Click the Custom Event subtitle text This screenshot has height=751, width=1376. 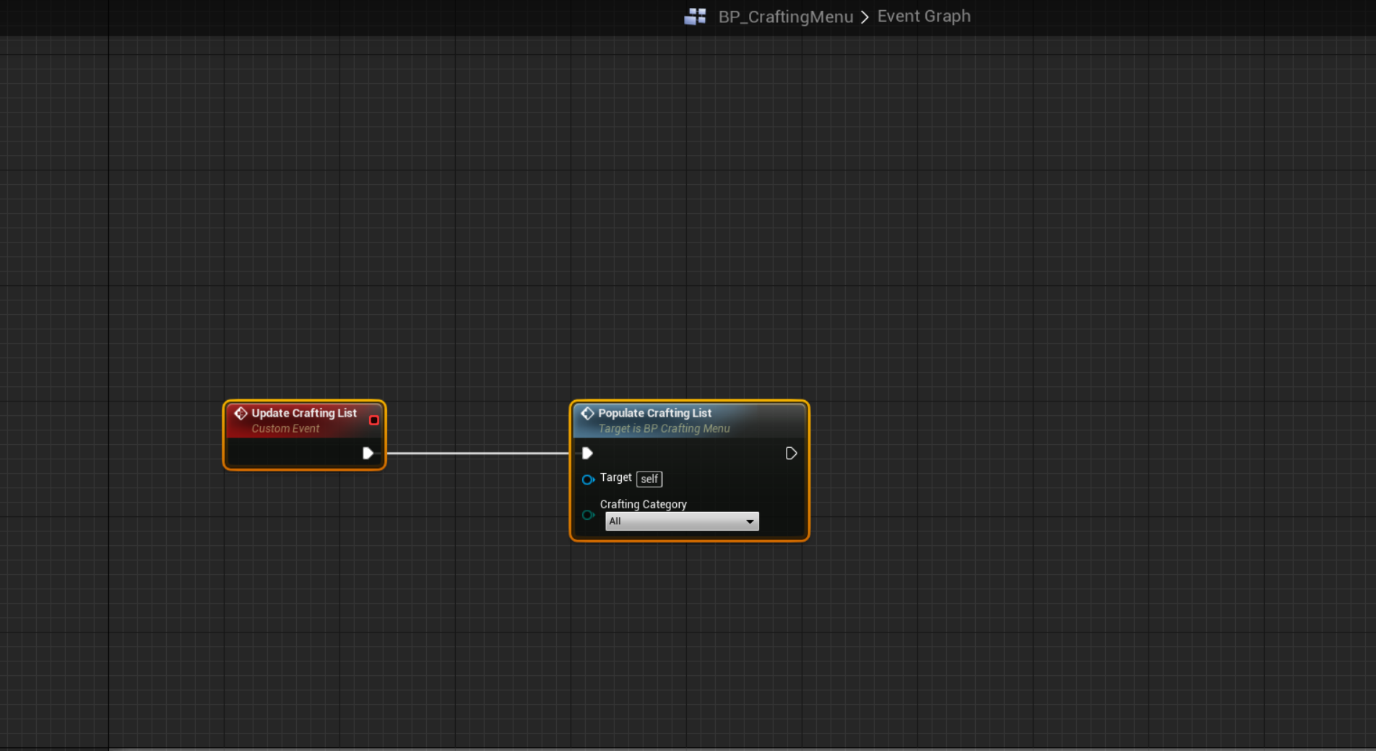coord(285,429)
